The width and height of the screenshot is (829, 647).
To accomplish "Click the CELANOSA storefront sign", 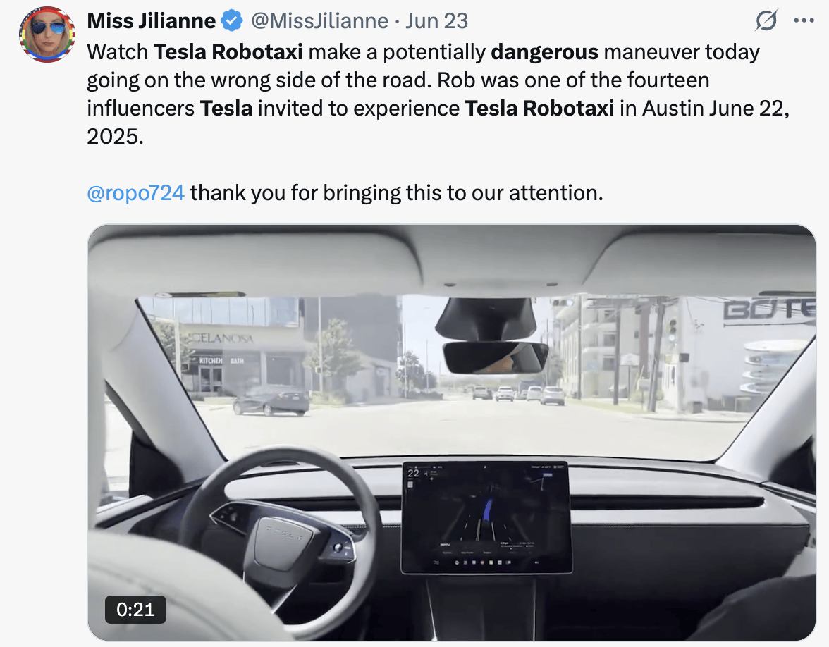I will pos(221,338).
